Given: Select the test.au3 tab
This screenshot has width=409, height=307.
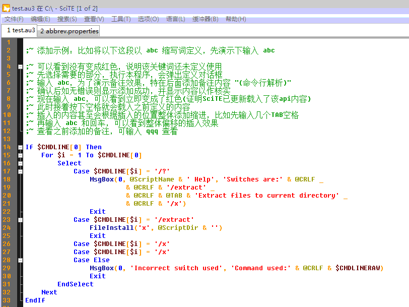Looking at the screenshot, I should coord(20,31).
